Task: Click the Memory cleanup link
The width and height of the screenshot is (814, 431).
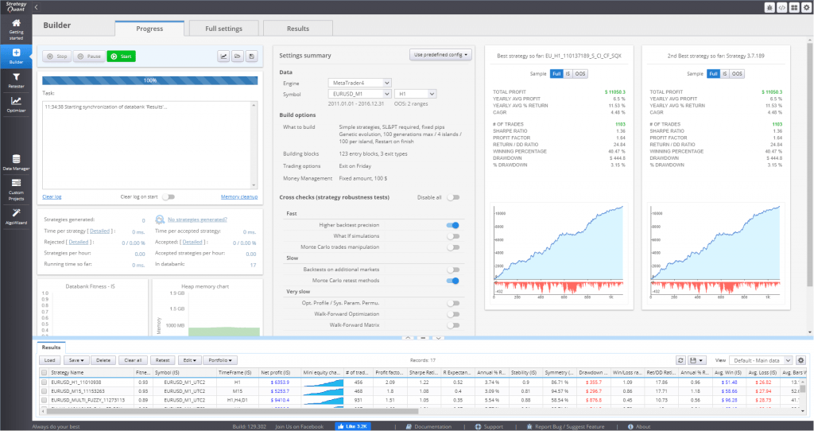Action: (x=239, y=196)
